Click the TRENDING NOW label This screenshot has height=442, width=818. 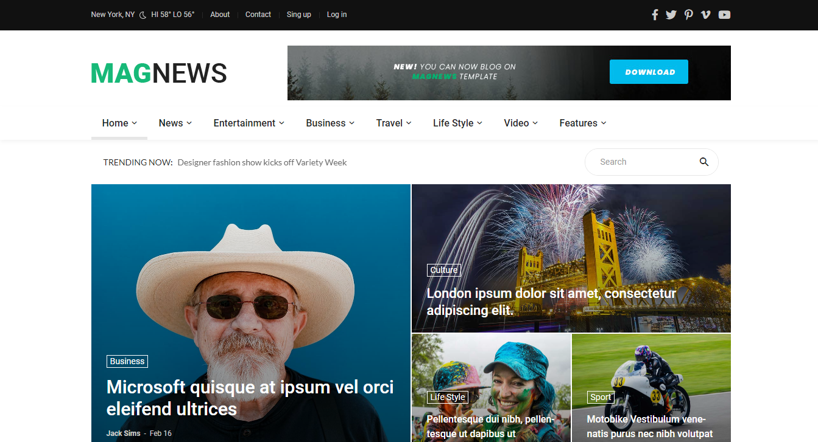pyautogui.click(x=138, y=162)
